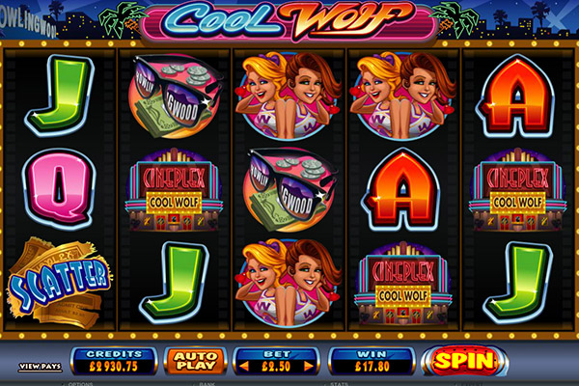579x386 pixels.
Task: Start Auto Play mode
Action: [x=195, y=361]
